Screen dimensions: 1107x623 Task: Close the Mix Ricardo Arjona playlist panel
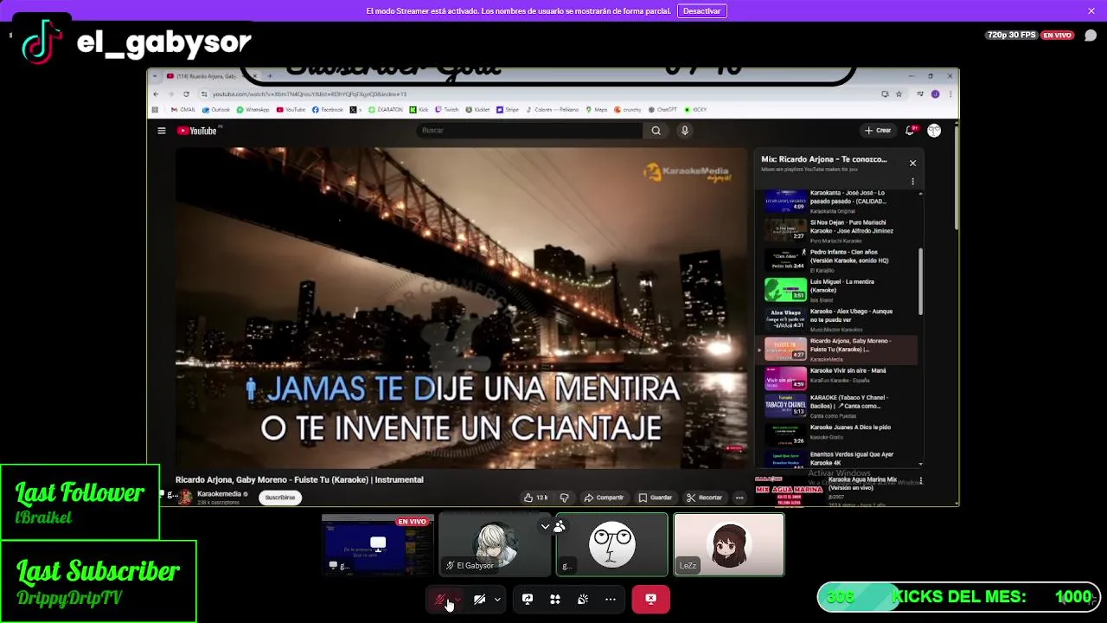[x=912, y=163]
